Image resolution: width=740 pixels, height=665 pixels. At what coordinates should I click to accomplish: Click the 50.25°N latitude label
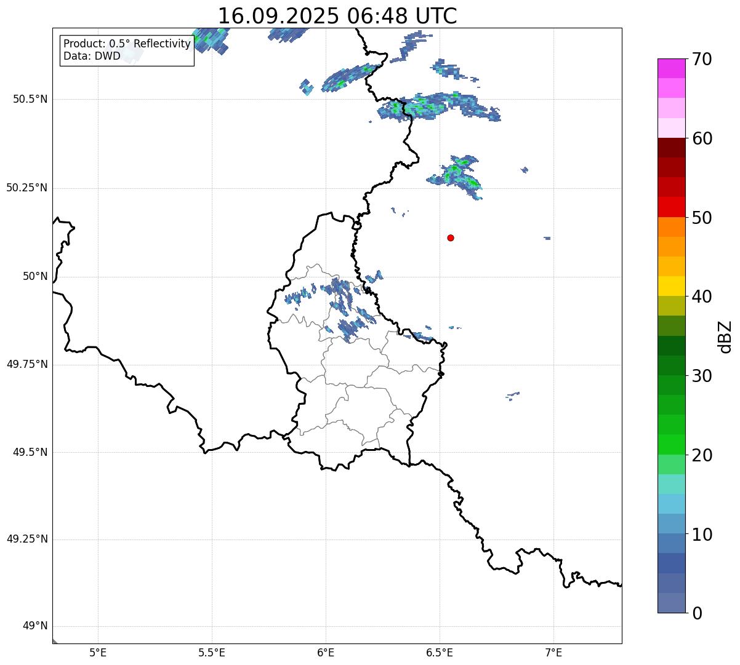pyautogui.click(x=27, y=188)
